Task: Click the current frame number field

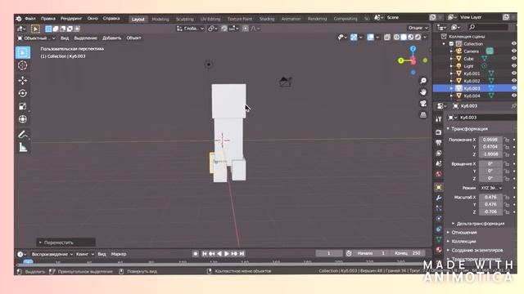Action: pyautogui.click(x=329, y=253)
